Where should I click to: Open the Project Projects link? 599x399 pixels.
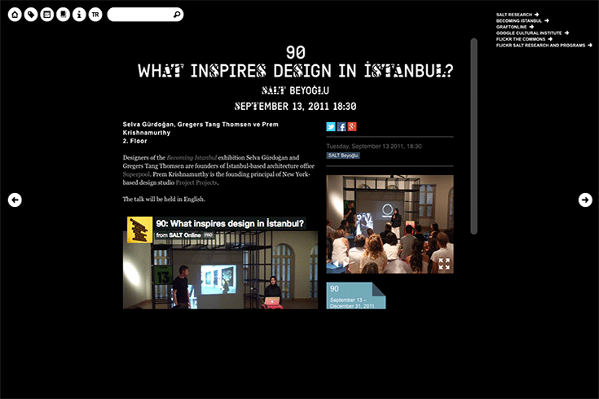(196, 182)
